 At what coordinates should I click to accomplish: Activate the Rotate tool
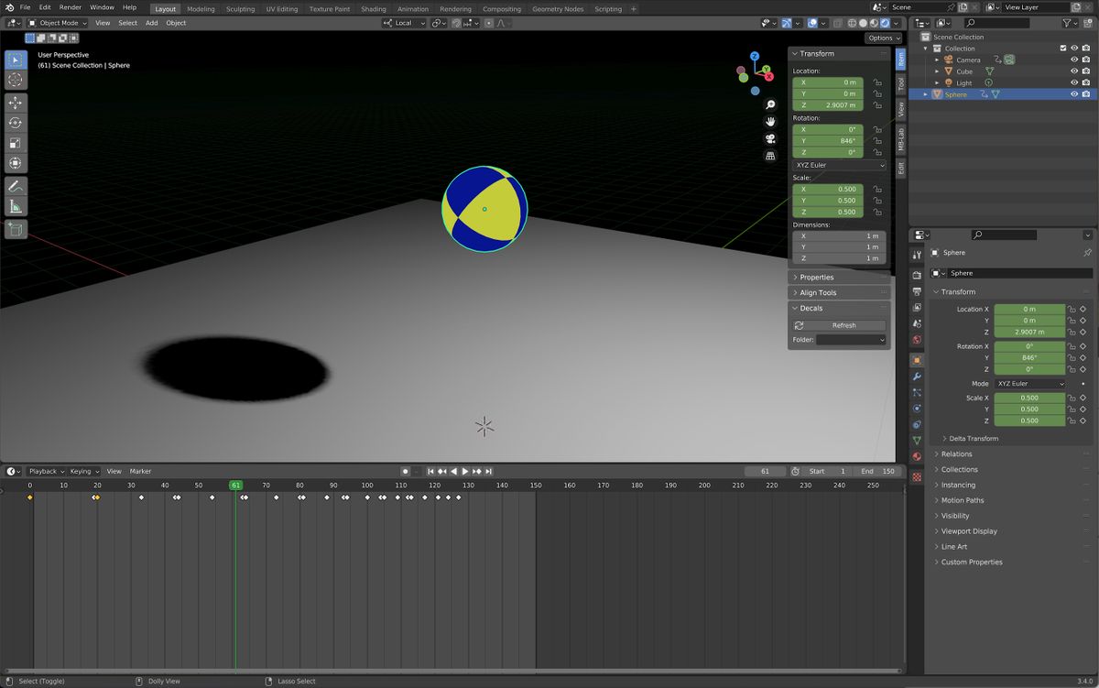pos(15,122)
